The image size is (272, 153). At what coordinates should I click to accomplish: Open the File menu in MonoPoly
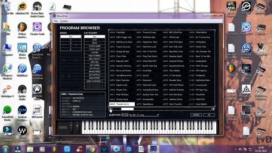[x=56, y=21]
